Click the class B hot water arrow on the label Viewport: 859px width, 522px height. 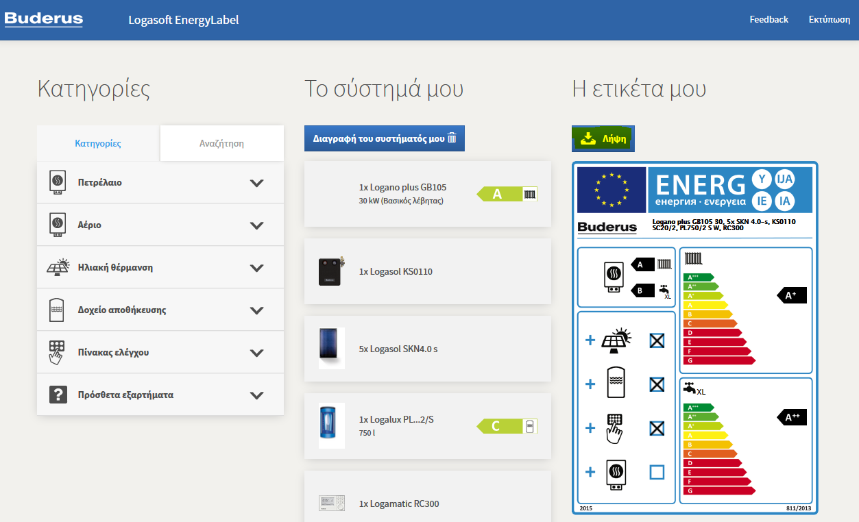pyautogui.click(x=643, y=290)
